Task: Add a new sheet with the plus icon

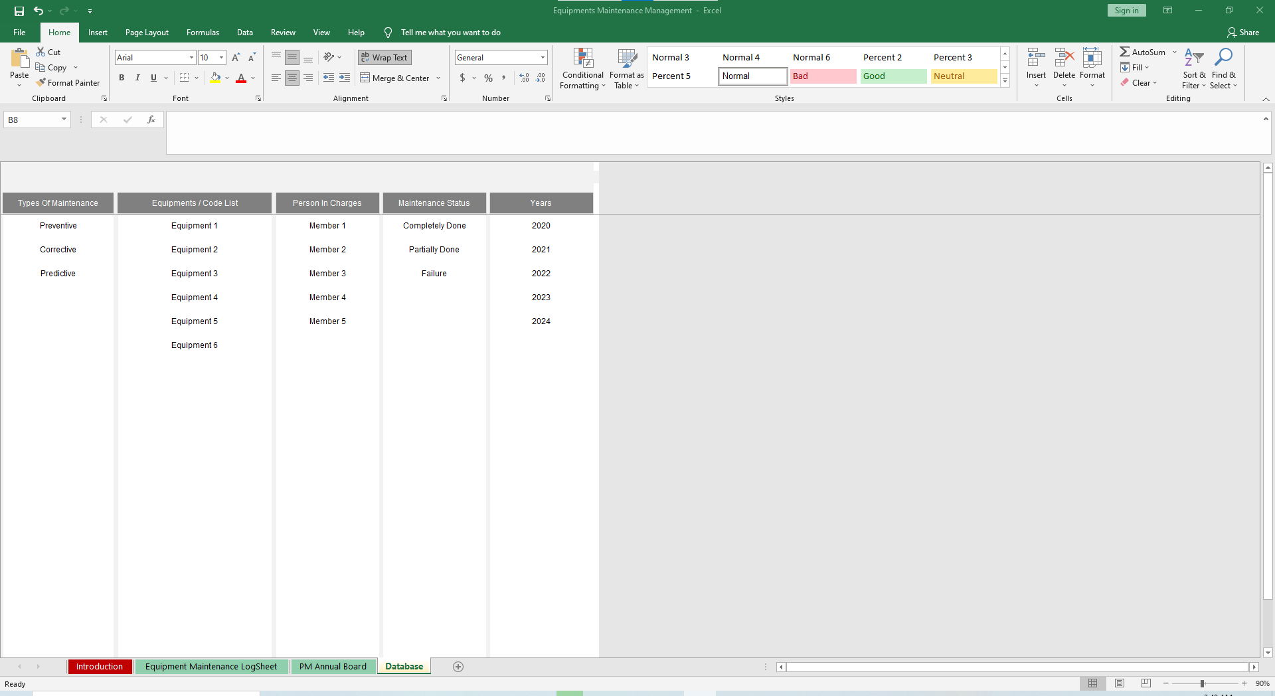Action: pos(458,667)
